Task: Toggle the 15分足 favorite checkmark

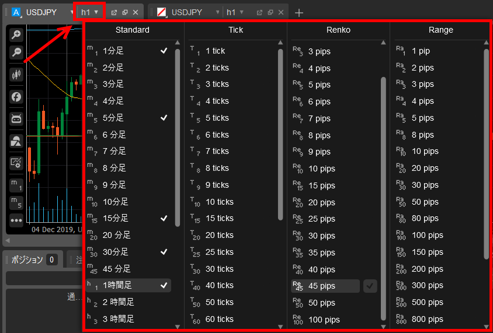Action: tap(164, 219)
